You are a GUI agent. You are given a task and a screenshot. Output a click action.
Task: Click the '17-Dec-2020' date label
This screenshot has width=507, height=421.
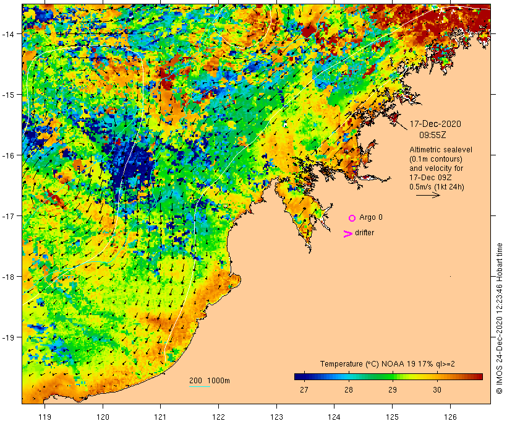tap(435, 124)
